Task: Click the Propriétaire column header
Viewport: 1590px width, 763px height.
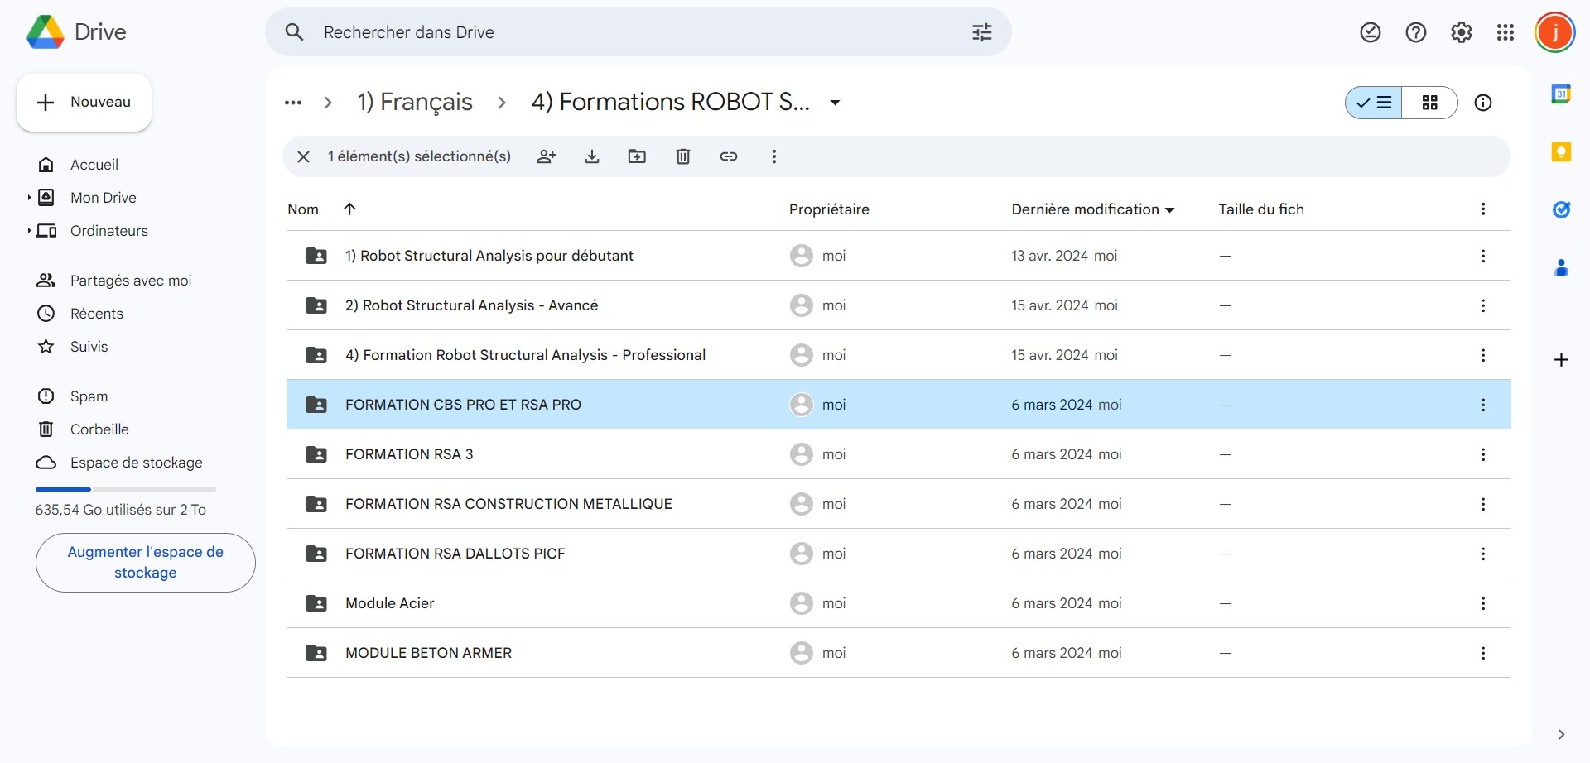Action: click(829, 209)
